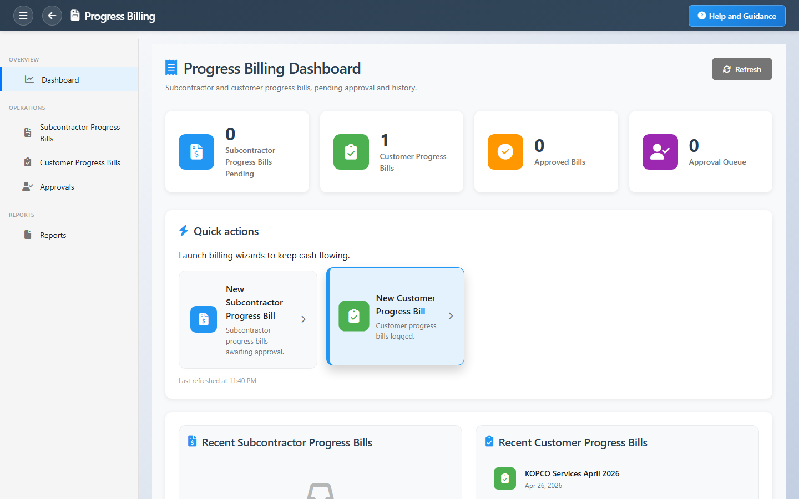
Task: Click the blue invoice icon in New Subcontractor Progress Bill
Action: coord(204,319)
